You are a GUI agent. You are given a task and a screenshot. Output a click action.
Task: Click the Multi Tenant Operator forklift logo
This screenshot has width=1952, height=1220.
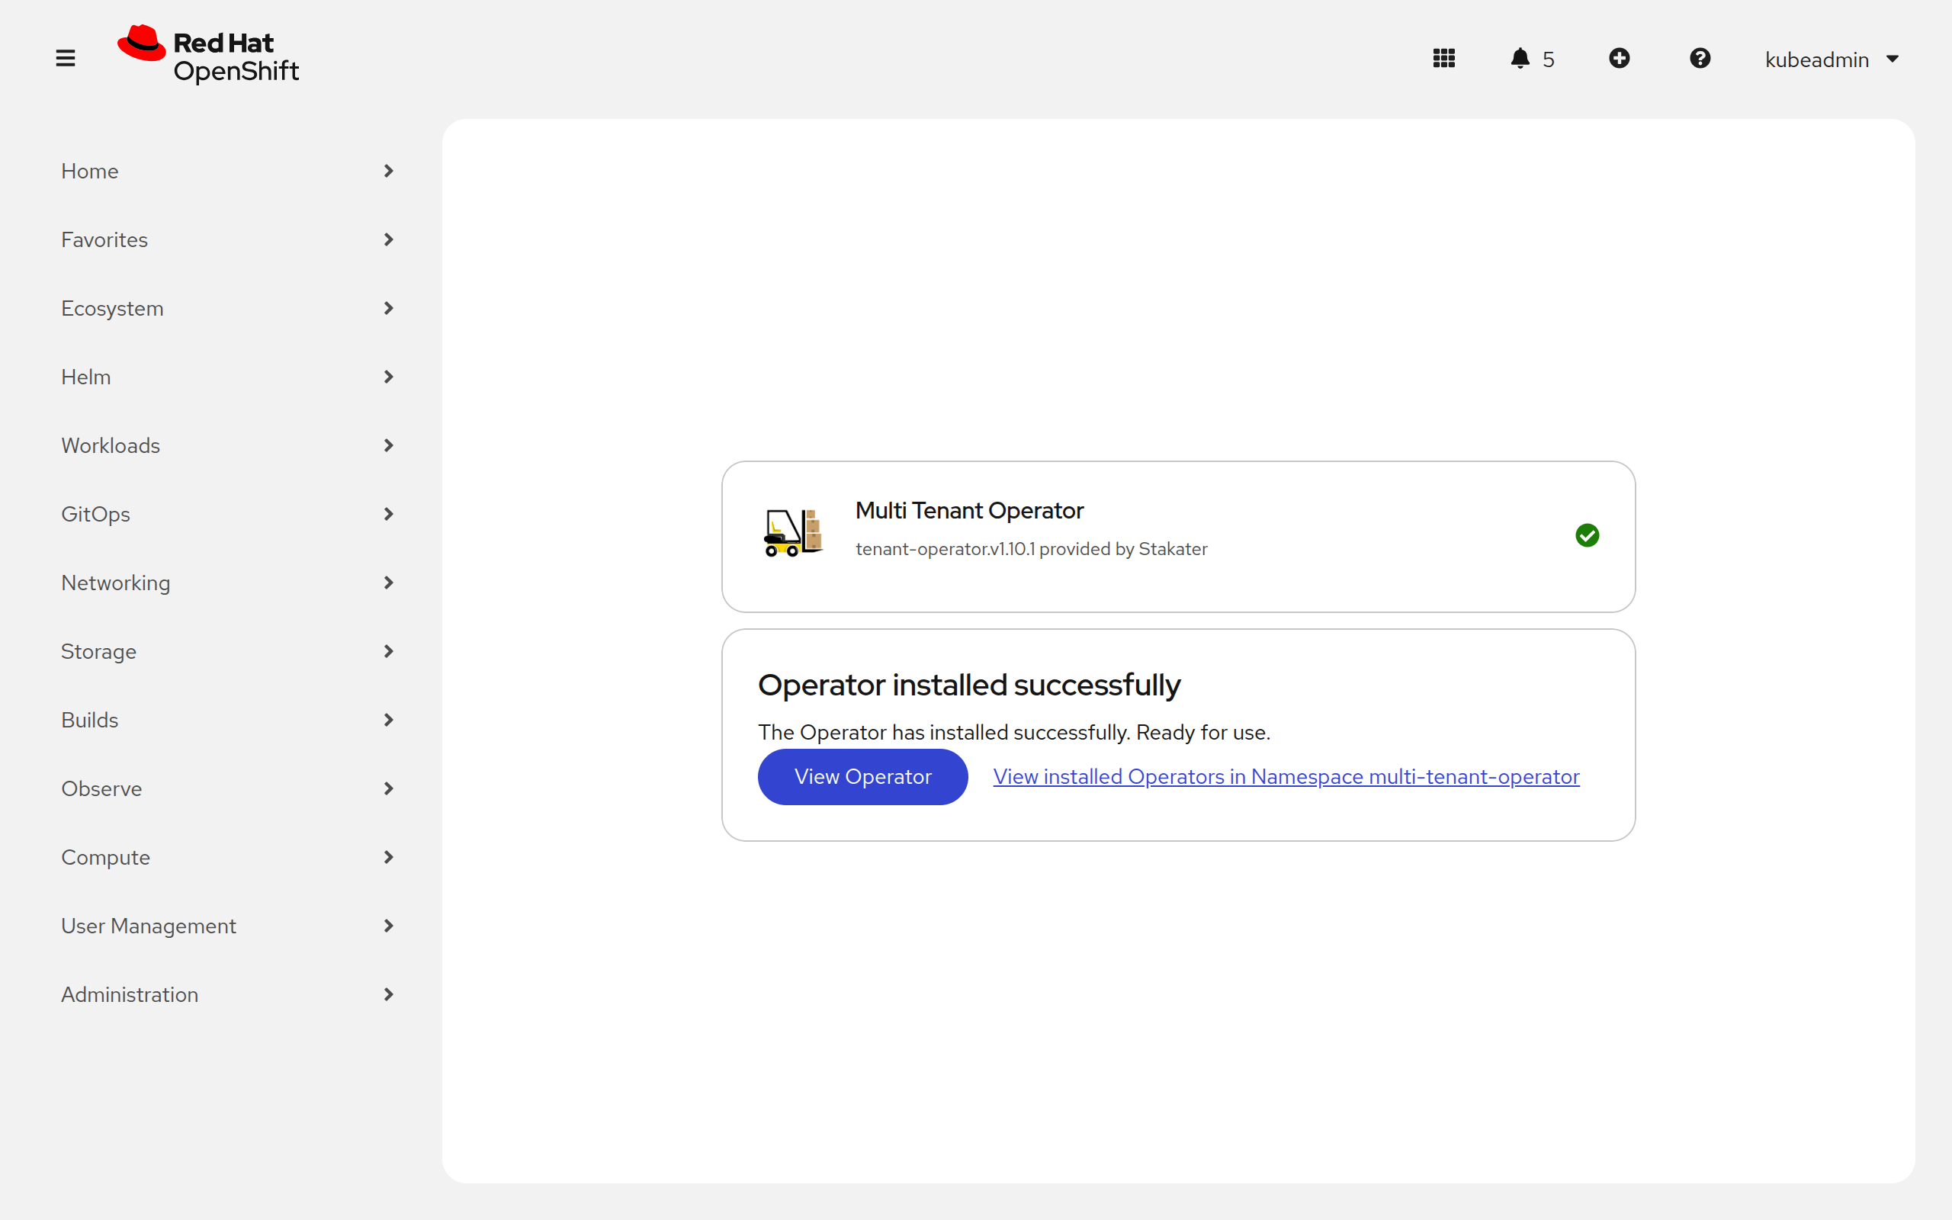793,532
